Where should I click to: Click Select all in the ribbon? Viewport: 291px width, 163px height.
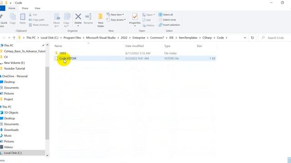[x=166, y=14]
